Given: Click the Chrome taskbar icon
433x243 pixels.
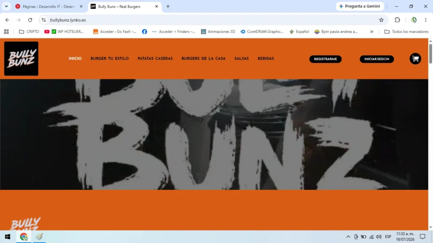Looking at the screenshot, I should [24, 237].
